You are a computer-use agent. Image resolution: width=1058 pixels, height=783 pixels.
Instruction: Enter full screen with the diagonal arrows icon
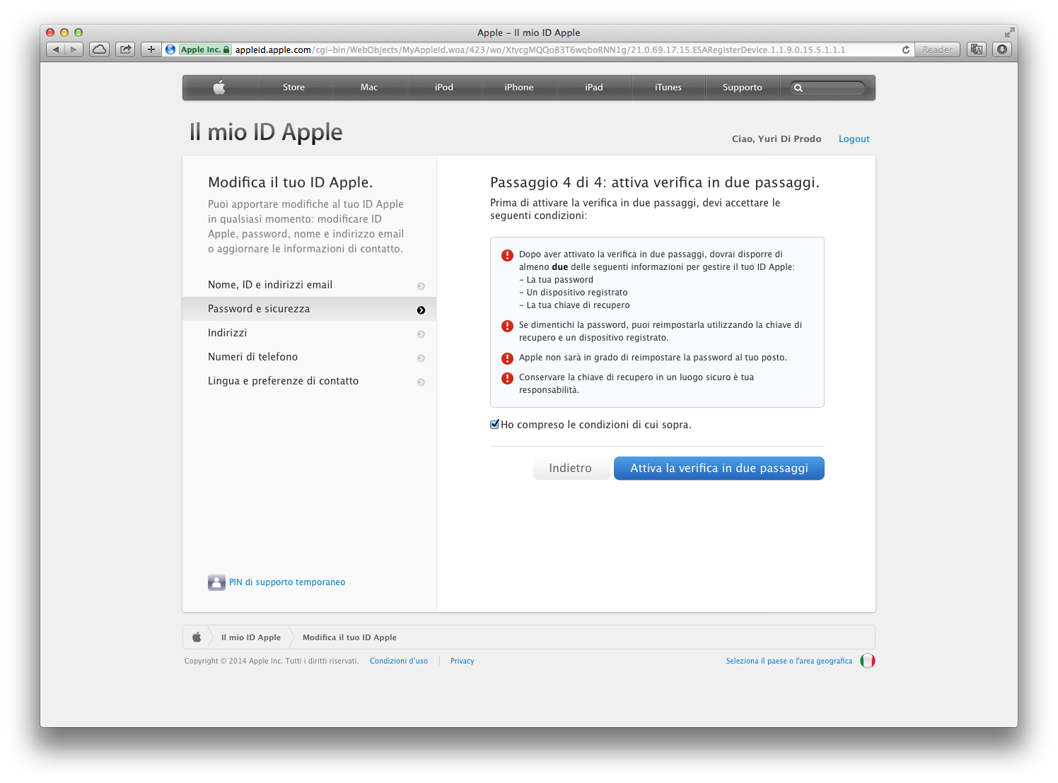point(1009,33)
